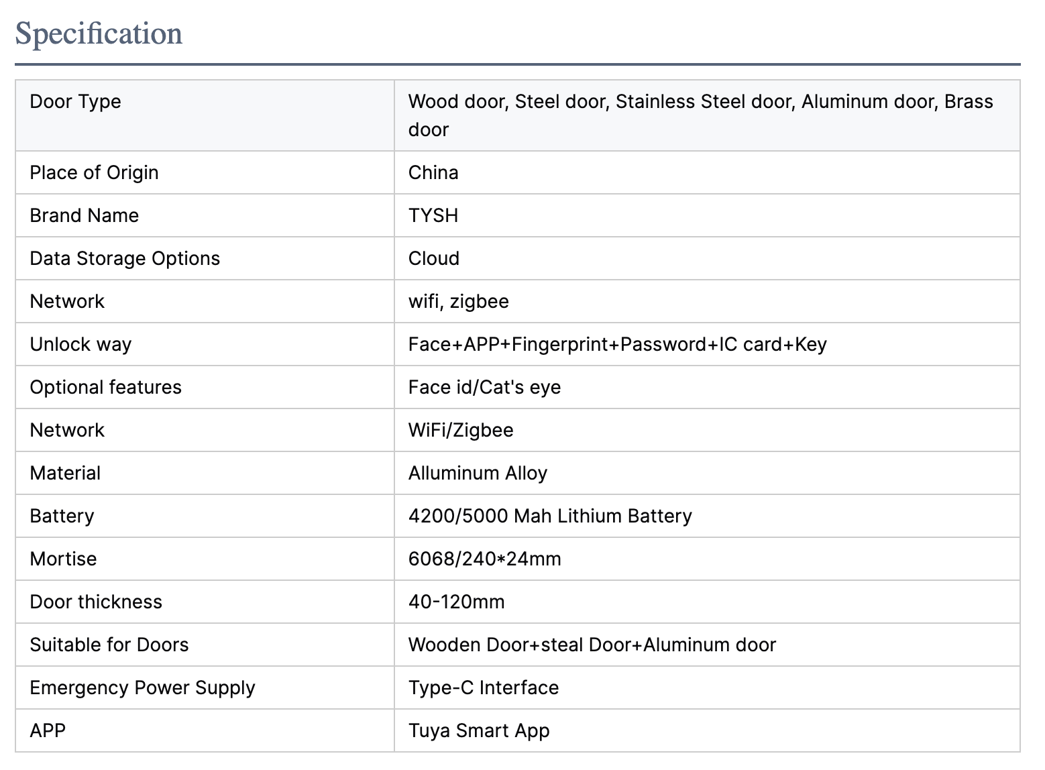Click the Suitable for Doors label
The image size is (1045, 770).
pos(109,645)
